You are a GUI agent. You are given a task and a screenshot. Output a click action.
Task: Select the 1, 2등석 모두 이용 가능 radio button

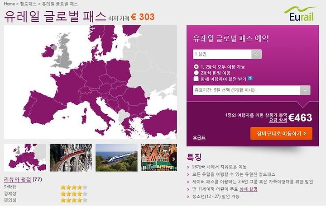(x=196, y=67)
